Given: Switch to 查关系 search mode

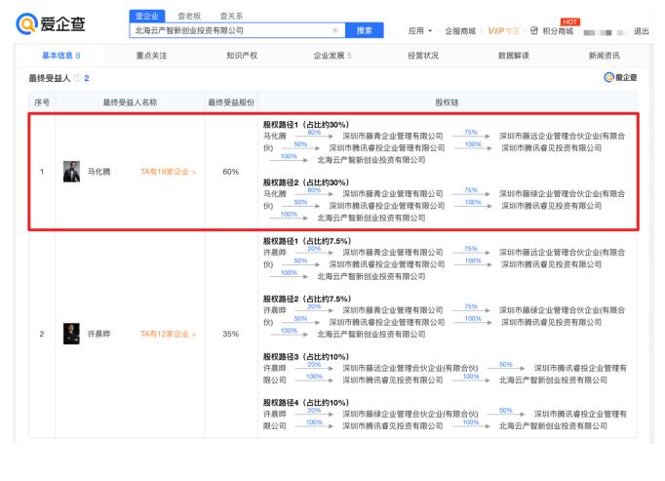Looking at the screenshot, I should 231,16.
